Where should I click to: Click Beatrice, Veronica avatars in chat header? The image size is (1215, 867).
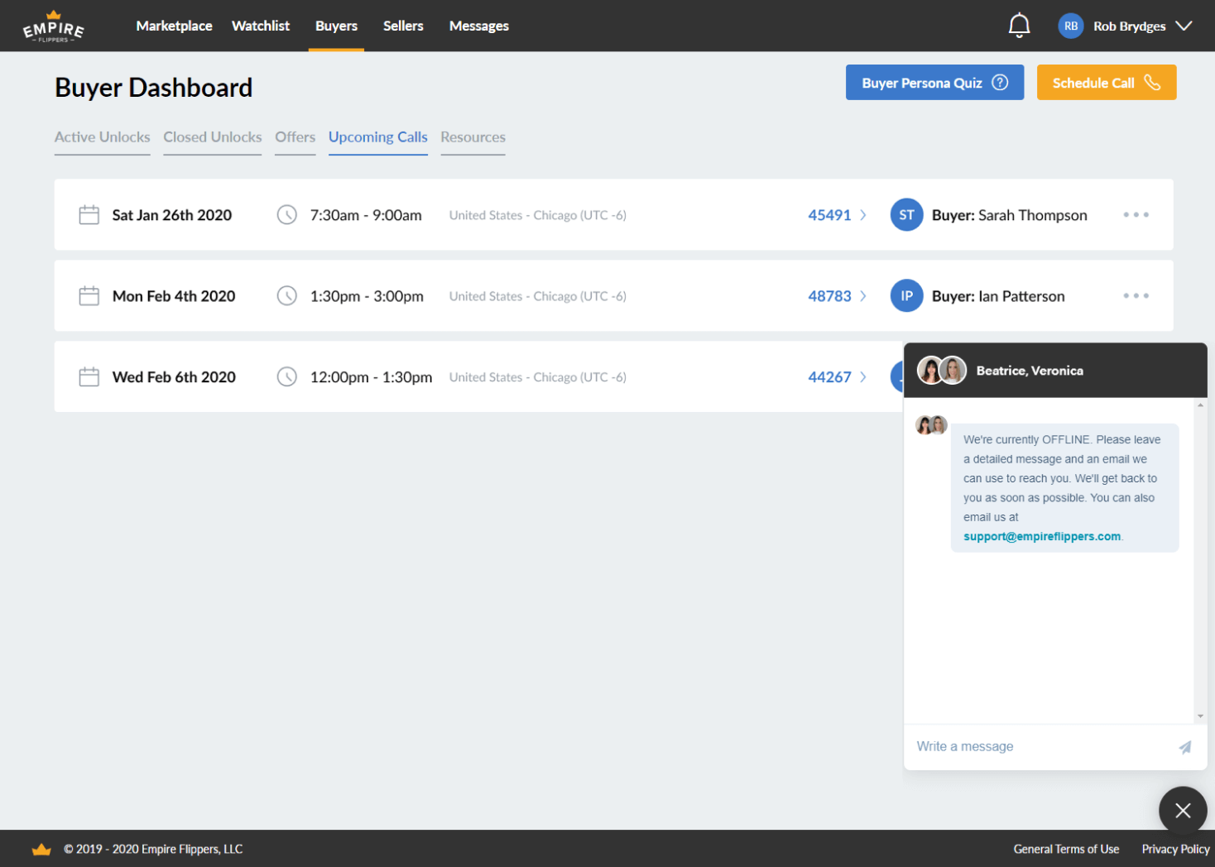coord(942,371)
